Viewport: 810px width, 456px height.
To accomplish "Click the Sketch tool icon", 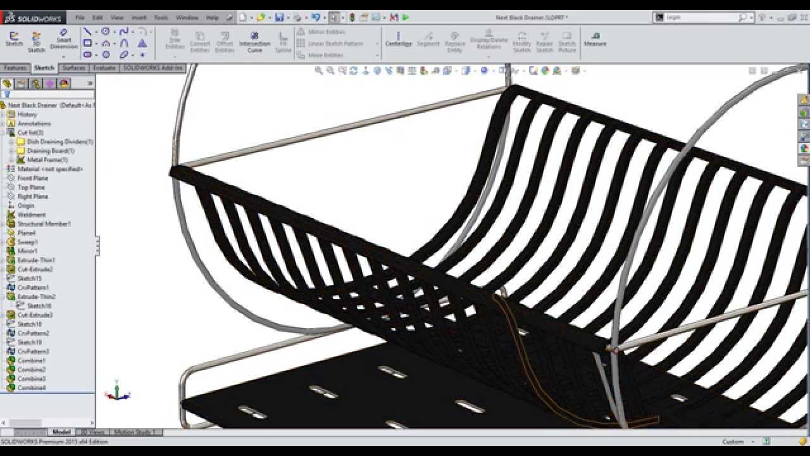I will point(14,39).
